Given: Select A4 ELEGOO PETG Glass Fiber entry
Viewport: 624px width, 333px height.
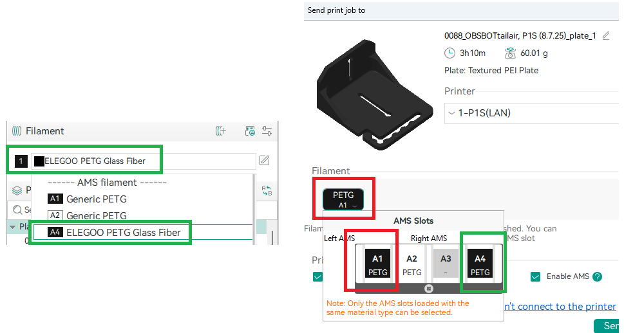Looking at the screenshot, I should 142,233.
